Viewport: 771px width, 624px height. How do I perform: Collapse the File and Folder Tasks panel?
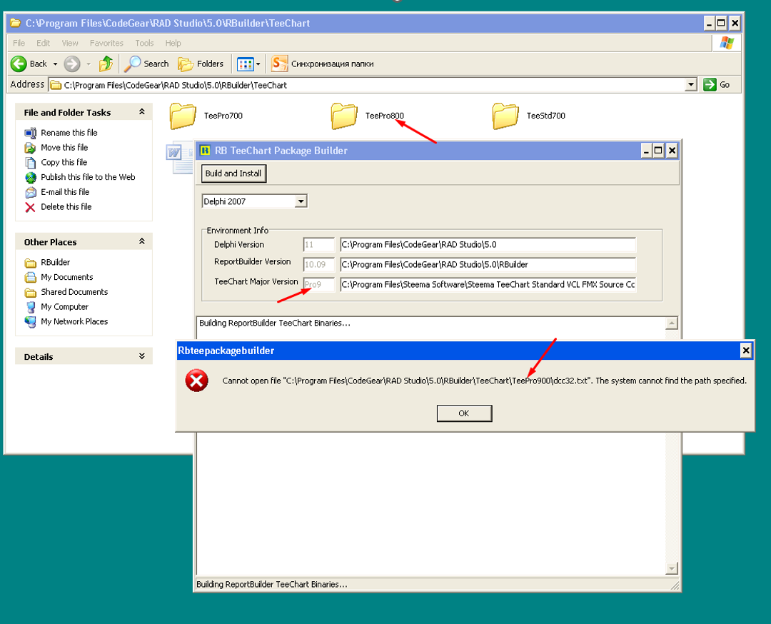(141, 112)
